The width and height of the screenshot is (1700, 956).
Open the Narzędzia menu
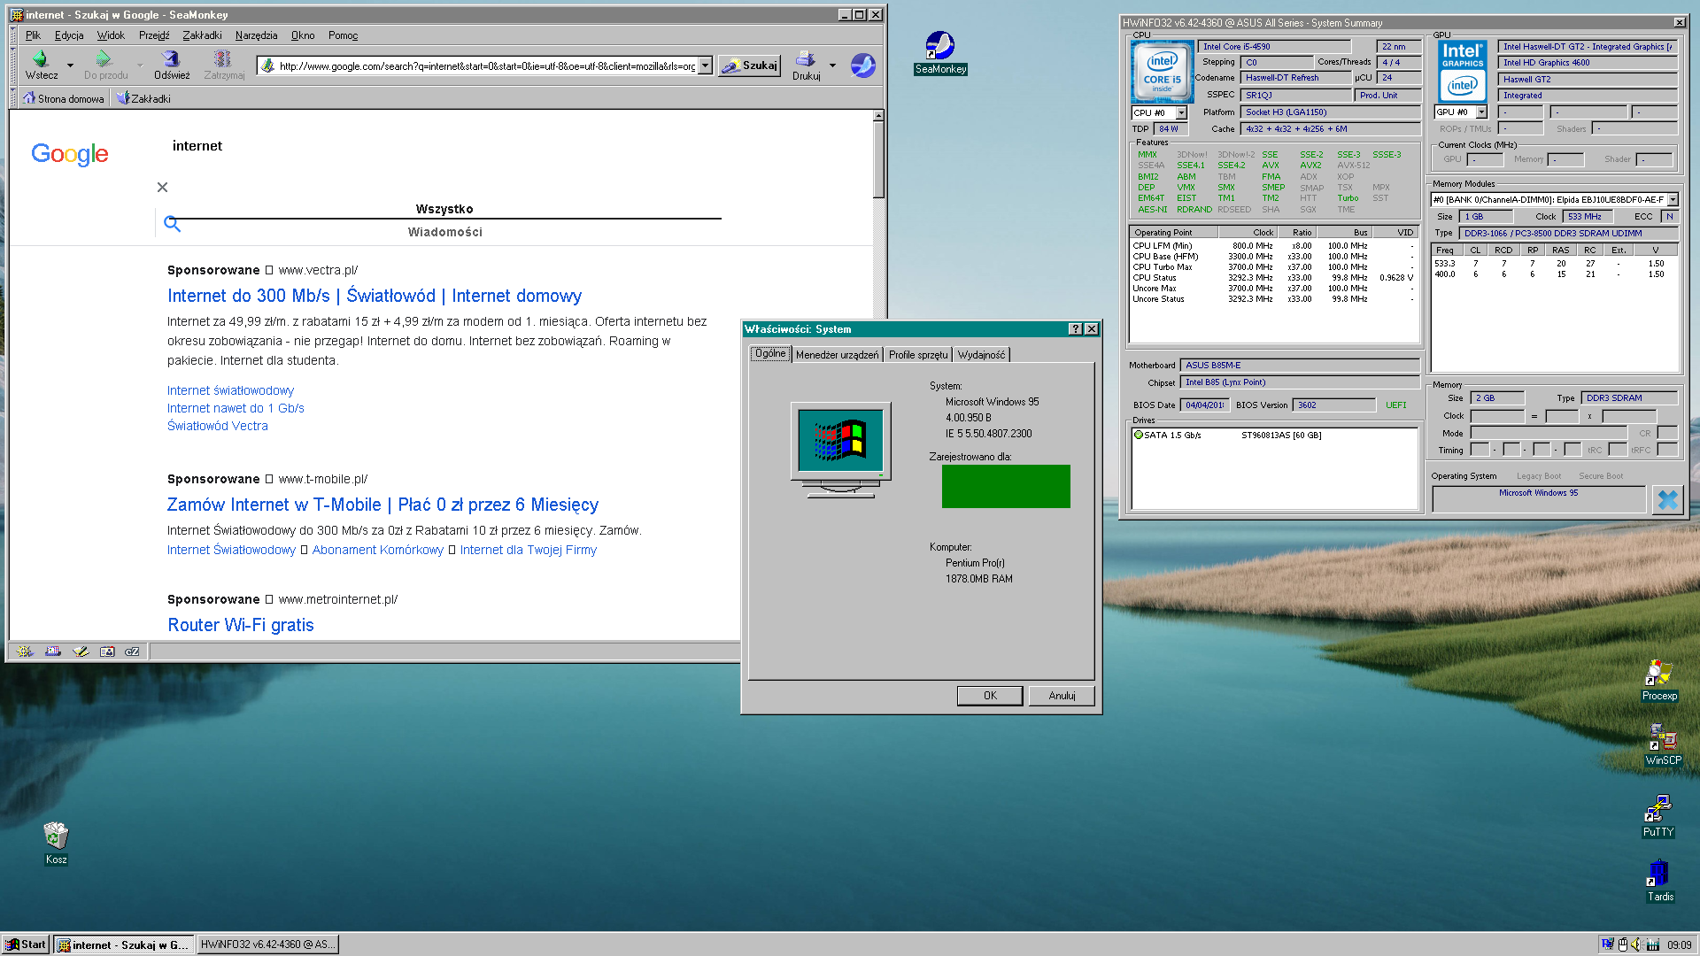point(256,35)
